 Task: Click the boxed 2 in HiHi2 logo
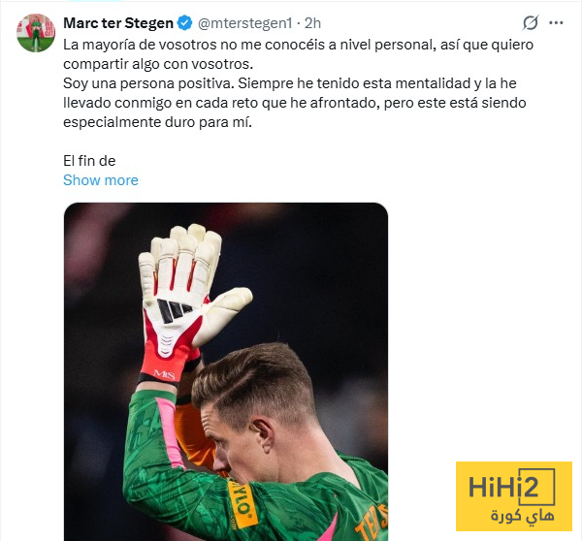(x=536, y=487)
